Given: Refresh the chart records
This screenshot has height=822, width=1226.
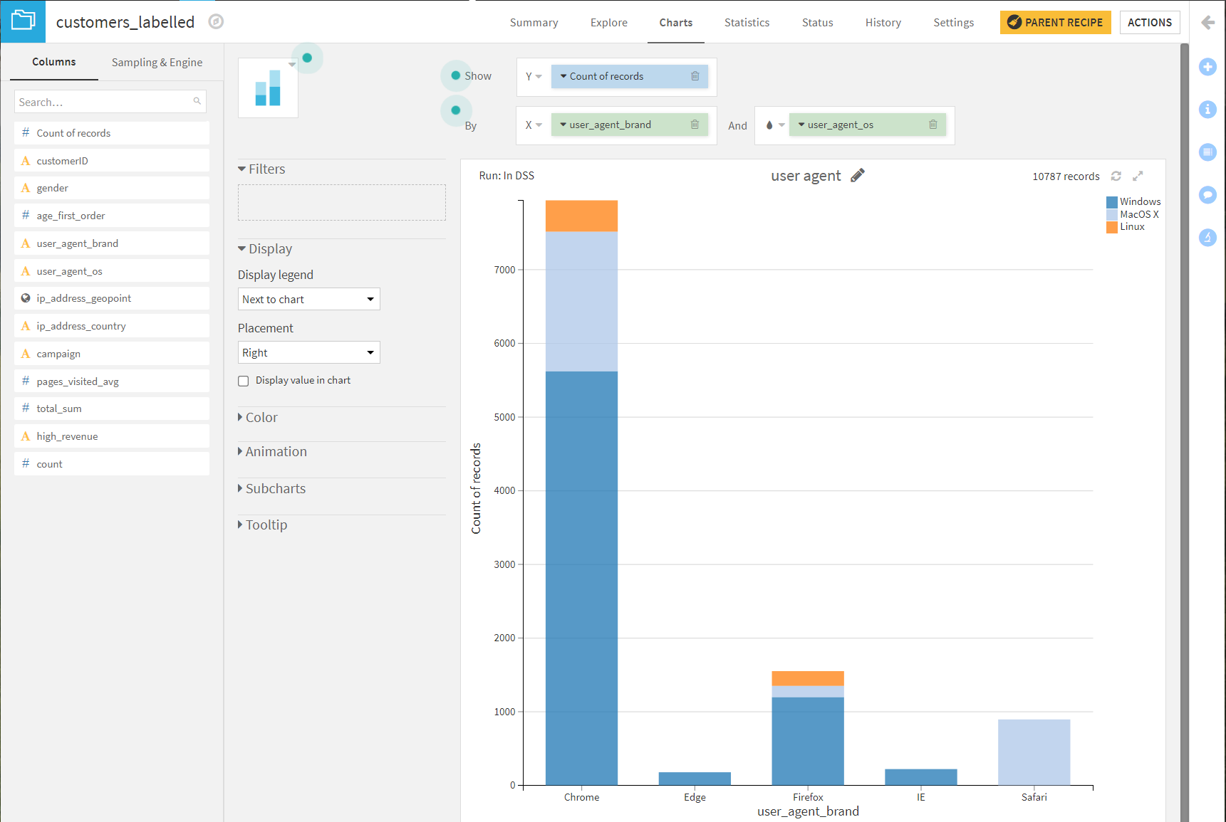Looking at the screenshot, I should tap(1116, 176).
